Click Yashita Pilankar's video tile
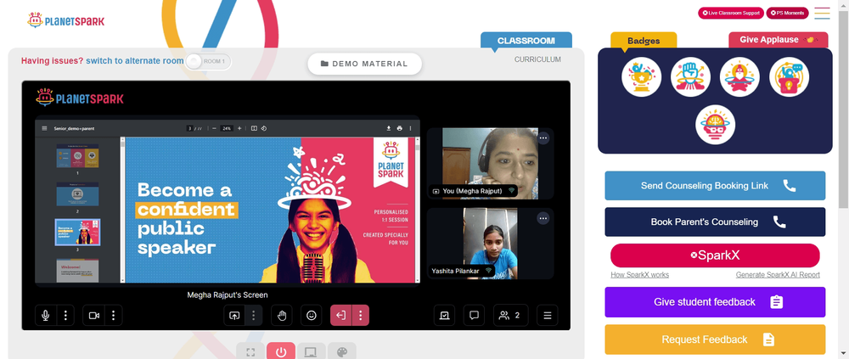Screen dimensions: 849x359 pos(490,244)
